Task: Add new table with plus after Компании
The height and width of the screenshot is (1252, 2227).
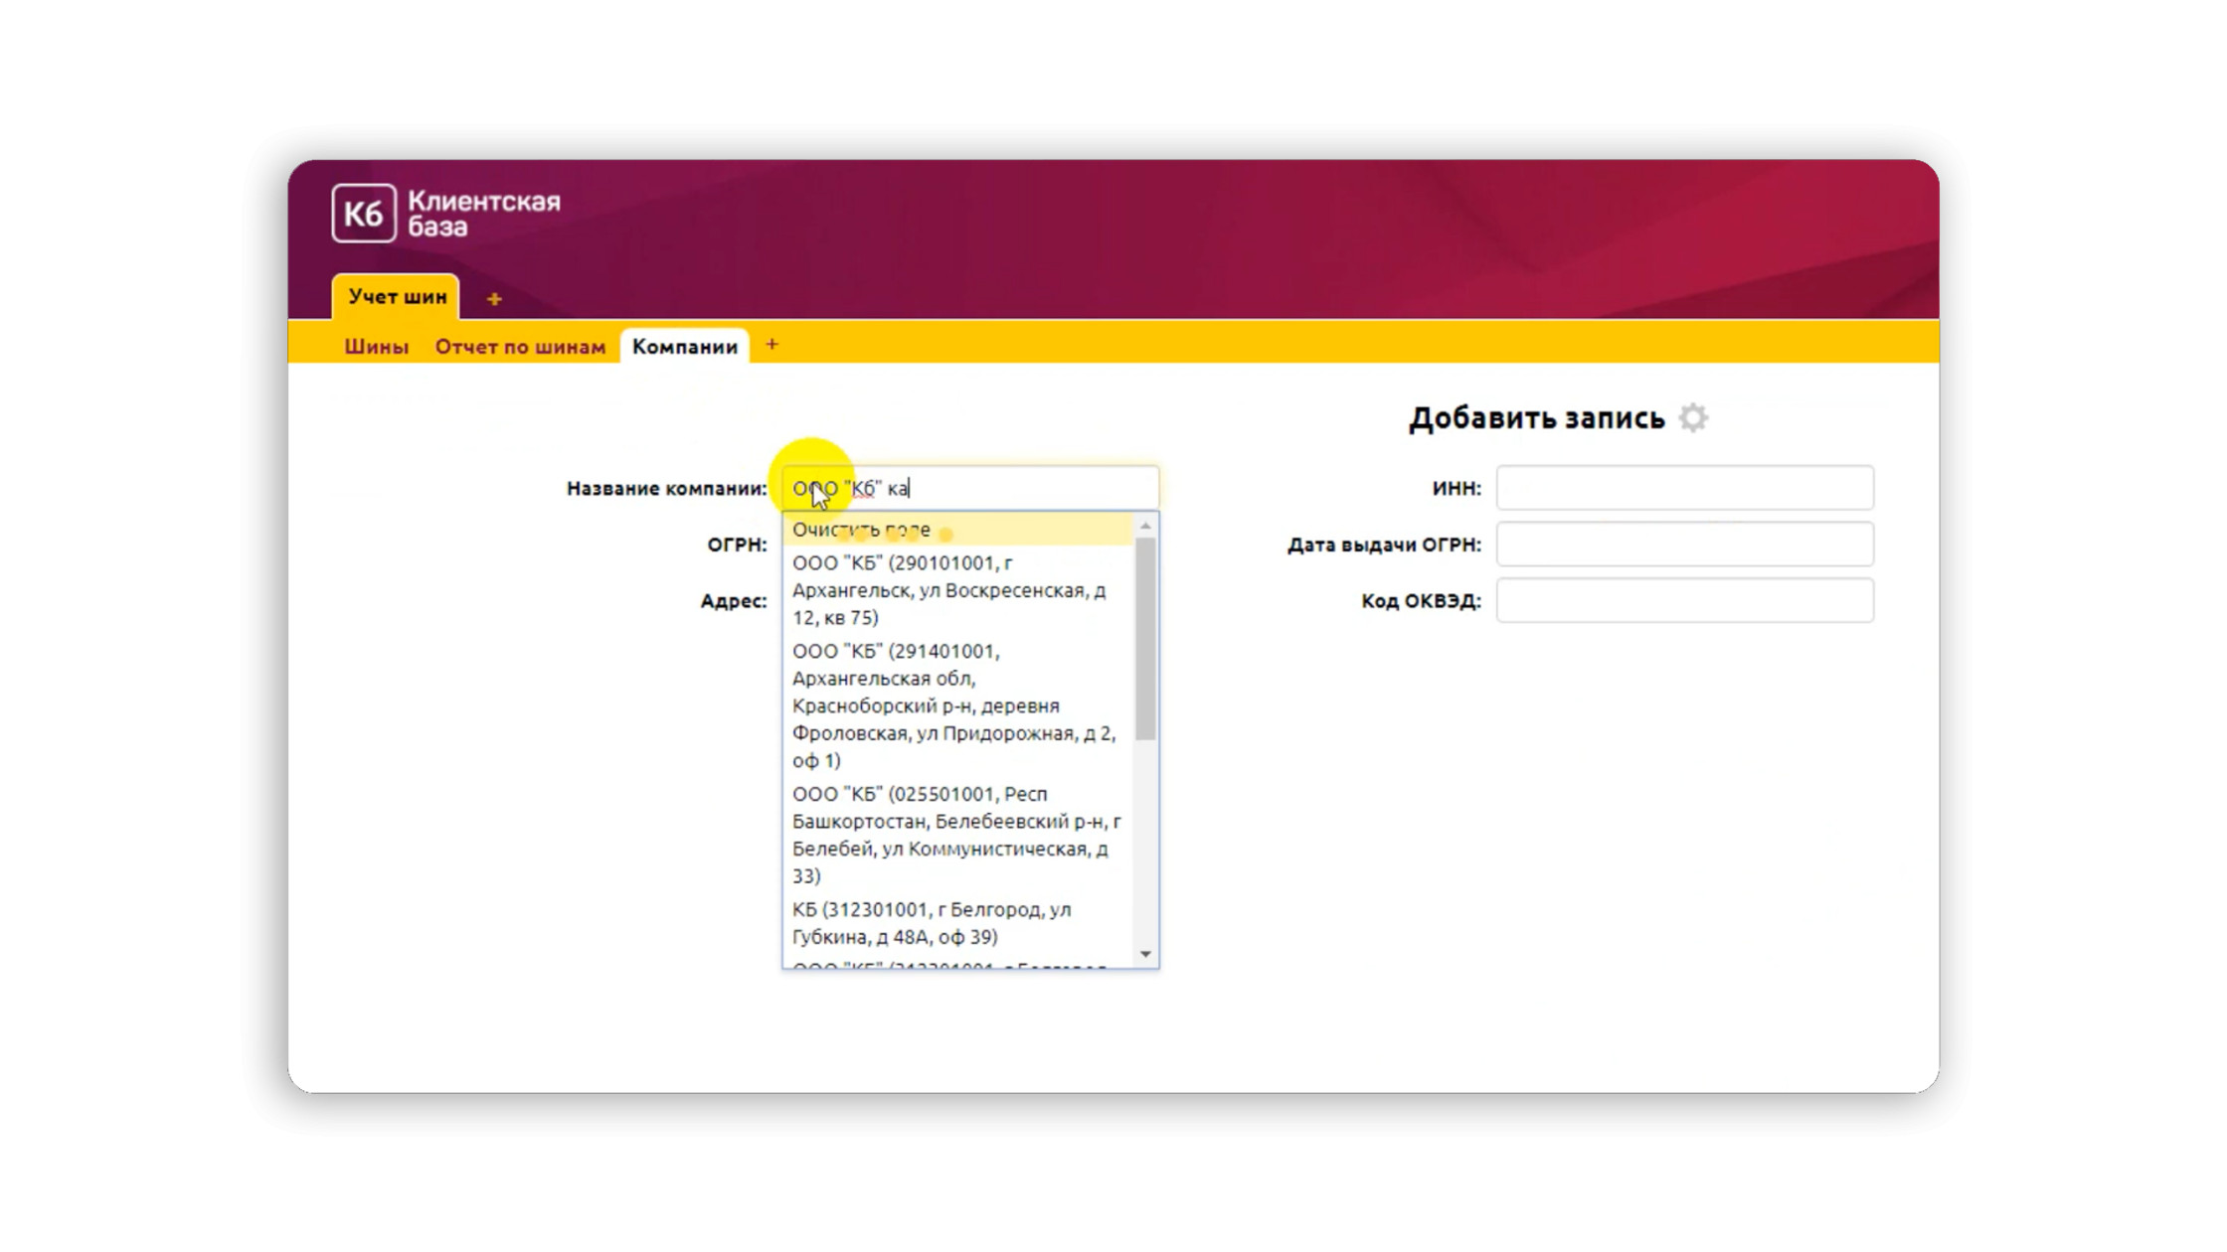Action: (x=771, y=345)
